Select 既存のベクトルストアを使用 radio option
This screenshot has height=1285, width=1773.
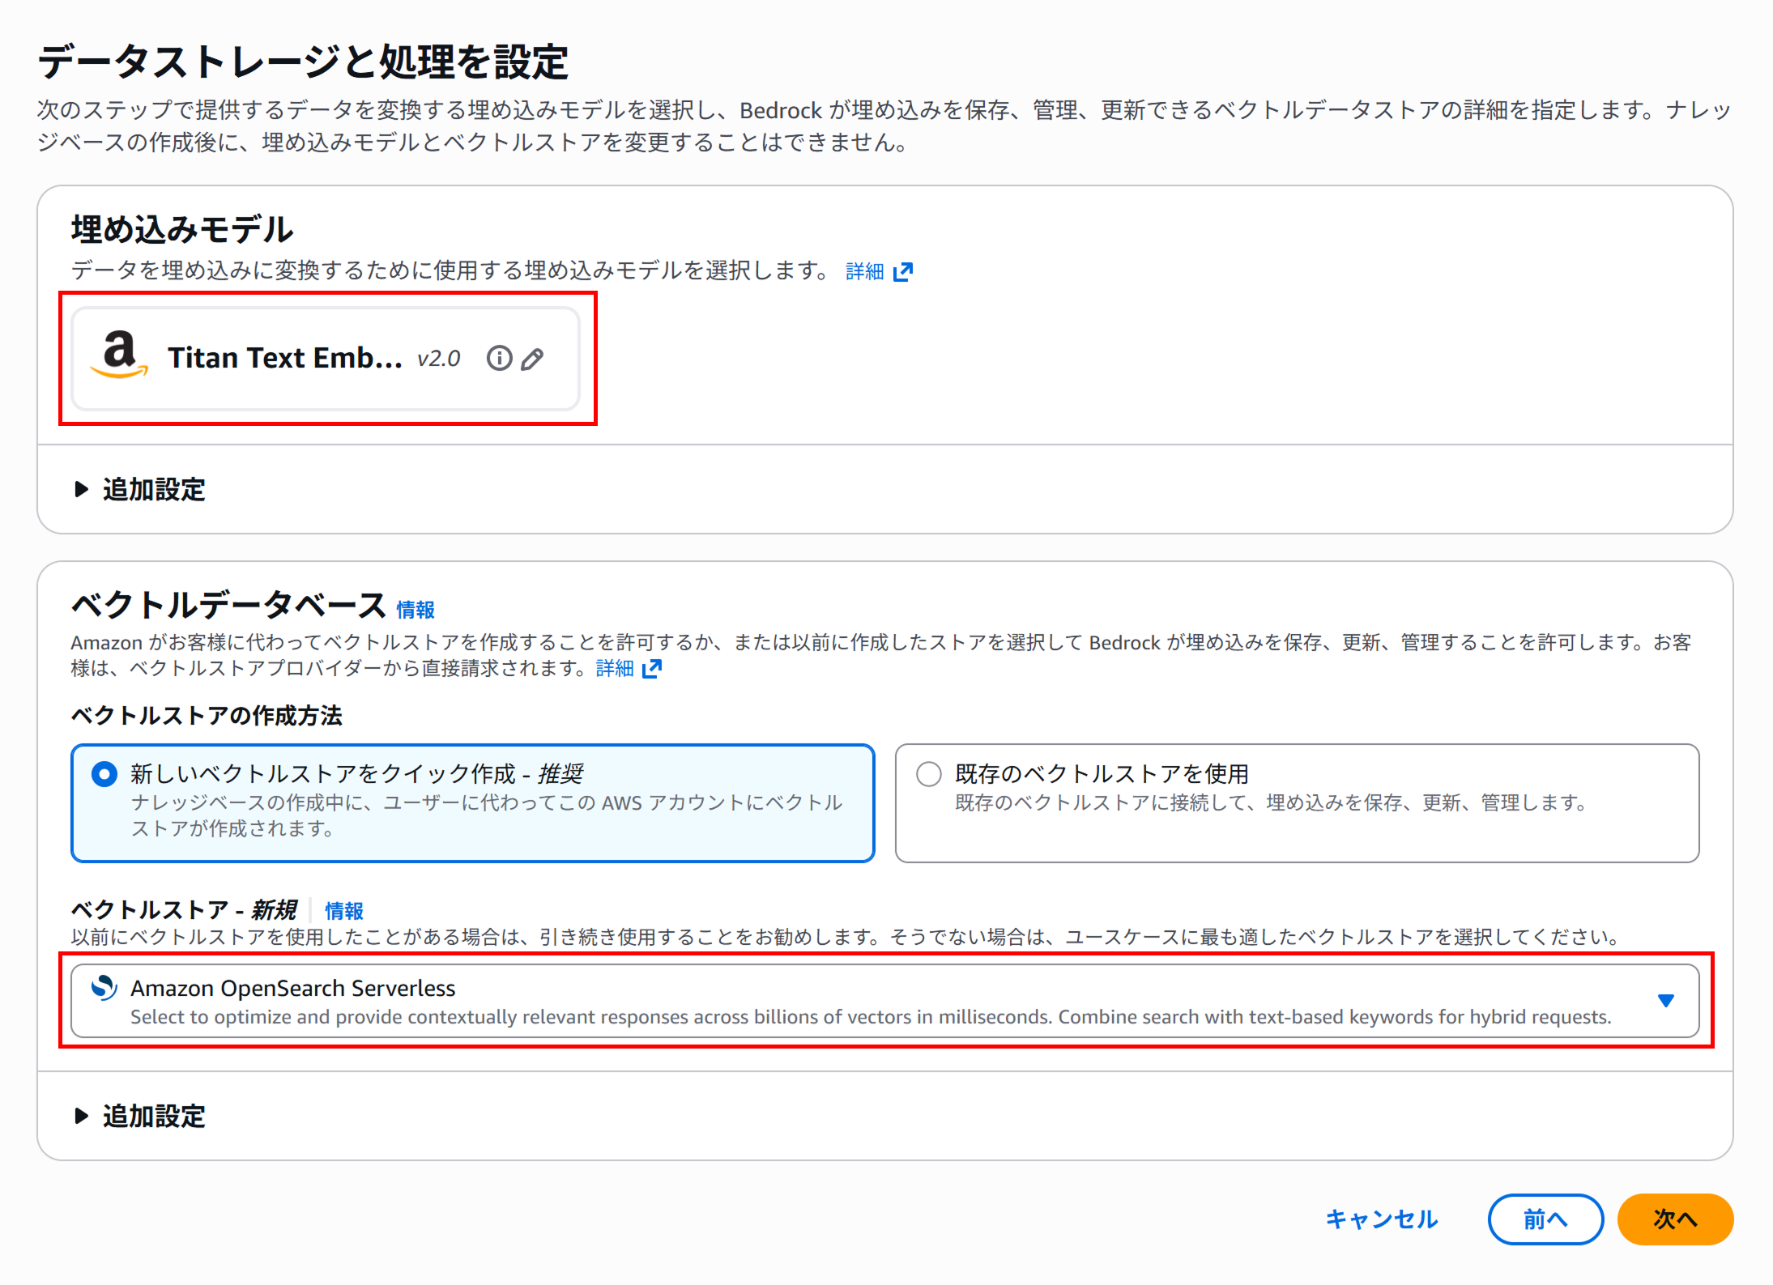[928, 774]
